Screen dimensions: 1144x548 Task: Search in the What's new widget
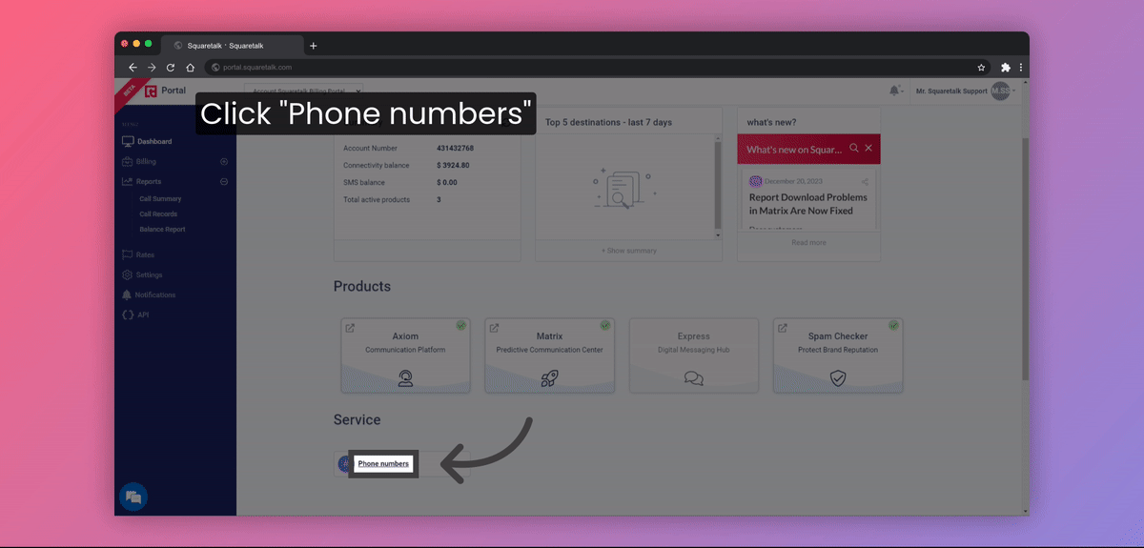(x=854, y=149)
